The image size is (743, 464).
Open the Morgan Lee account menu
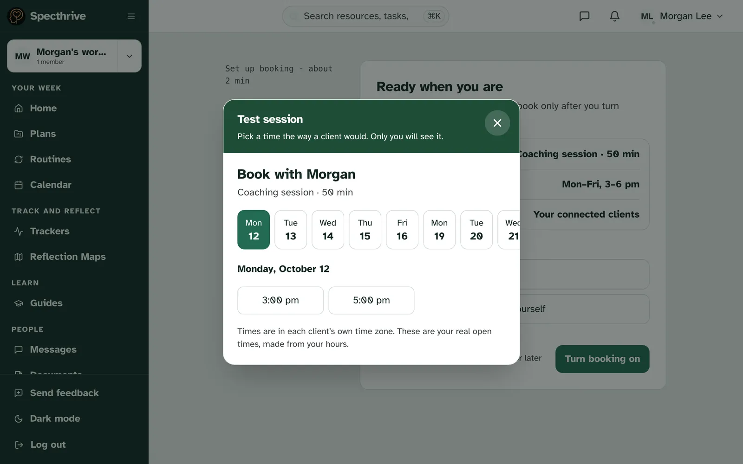tap(682, 16)
